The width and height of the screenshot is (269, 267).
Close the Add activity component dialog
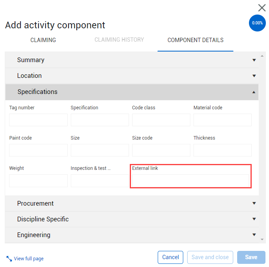click(262, 7)
